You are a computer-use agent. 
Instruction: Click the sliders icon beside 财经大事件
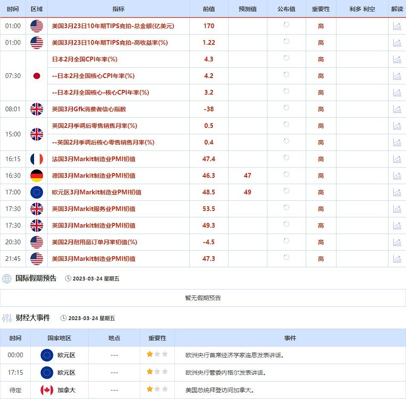[x=7, y=318]
